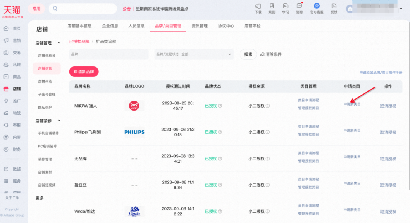This screenshot has width=410, height=223.
Task: Click 取消授权 for Philips/飞利浦 brand
Action: [387, 132]
